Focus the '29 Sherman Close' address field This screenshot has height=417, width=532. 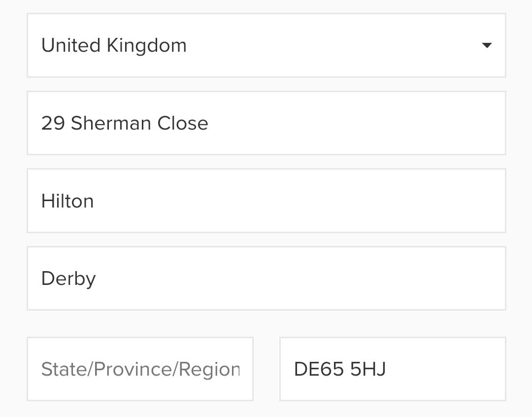click(x=266, y=123)
